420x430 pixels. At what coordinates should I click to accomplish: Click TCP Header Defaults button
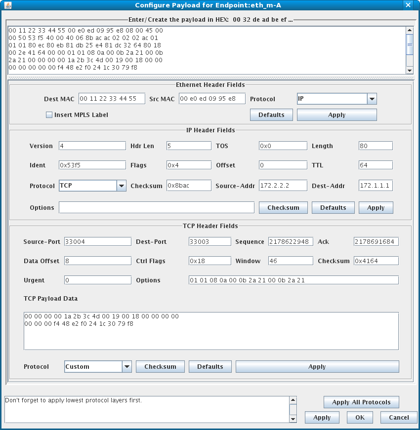coord(210,367)
